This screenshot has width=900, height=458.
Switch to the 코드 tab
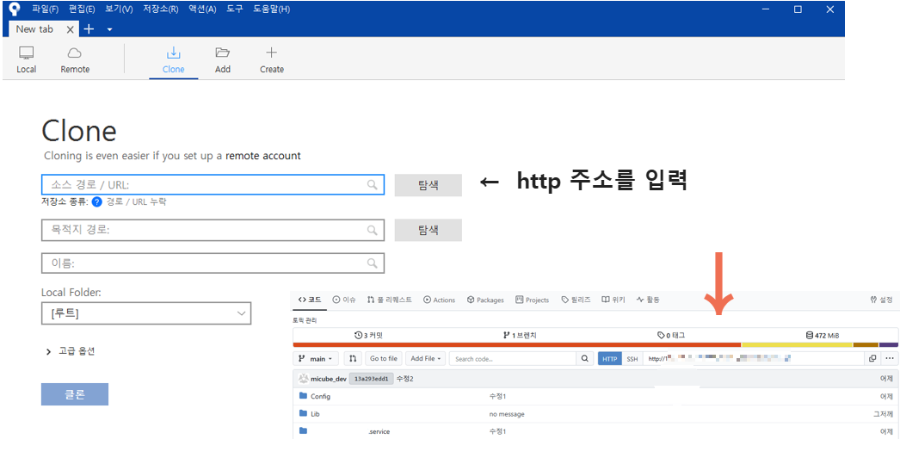pos(310,300)
